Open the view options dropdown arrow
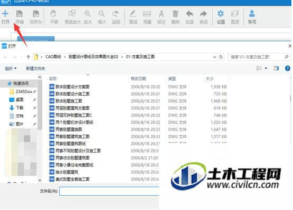293x210 pixels. (266, 68)
